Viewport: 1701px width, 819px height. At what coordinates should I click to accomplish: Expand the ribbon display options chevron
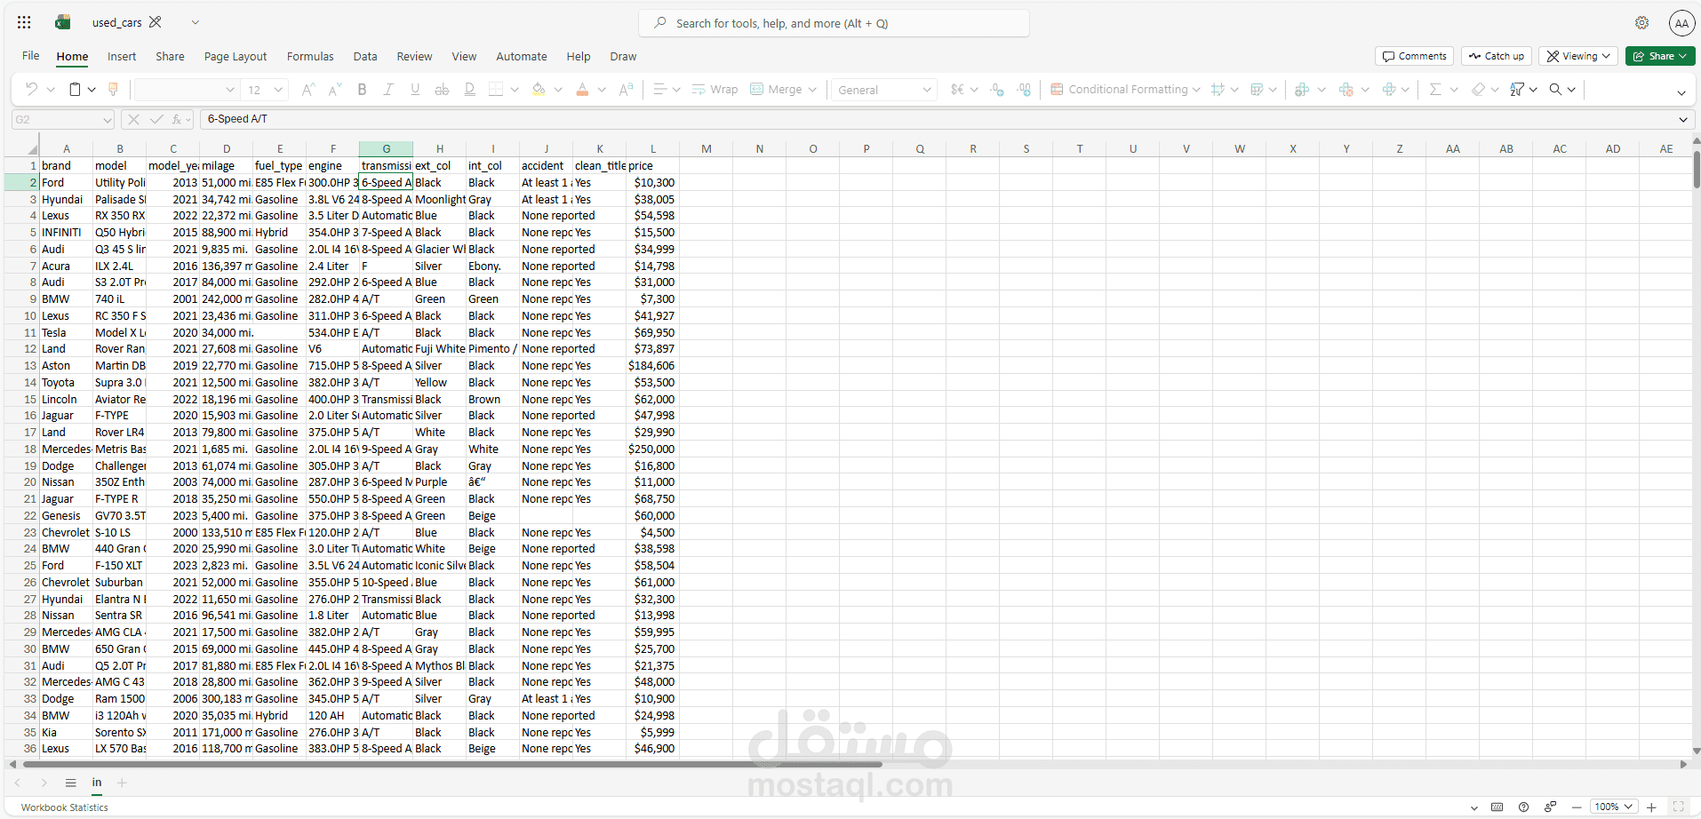pos(1681,92)
